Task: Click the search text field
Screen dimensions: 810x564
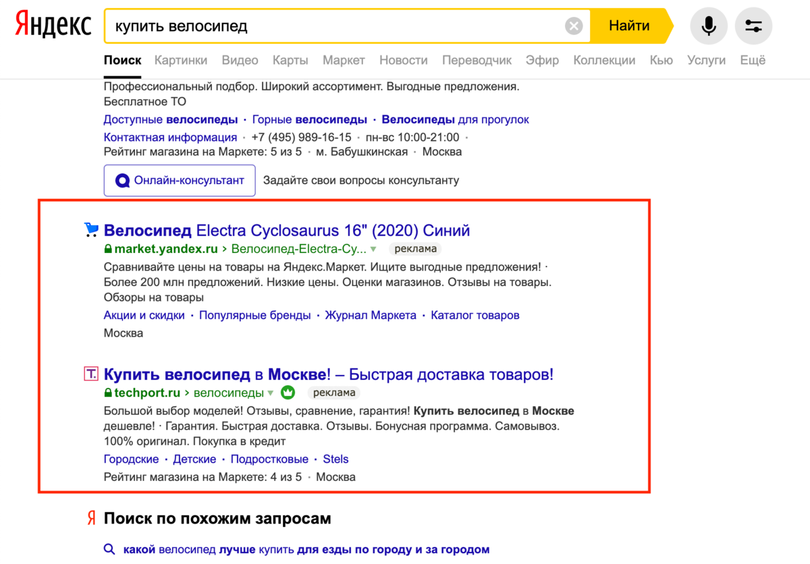Action: (x=337, y=26)
